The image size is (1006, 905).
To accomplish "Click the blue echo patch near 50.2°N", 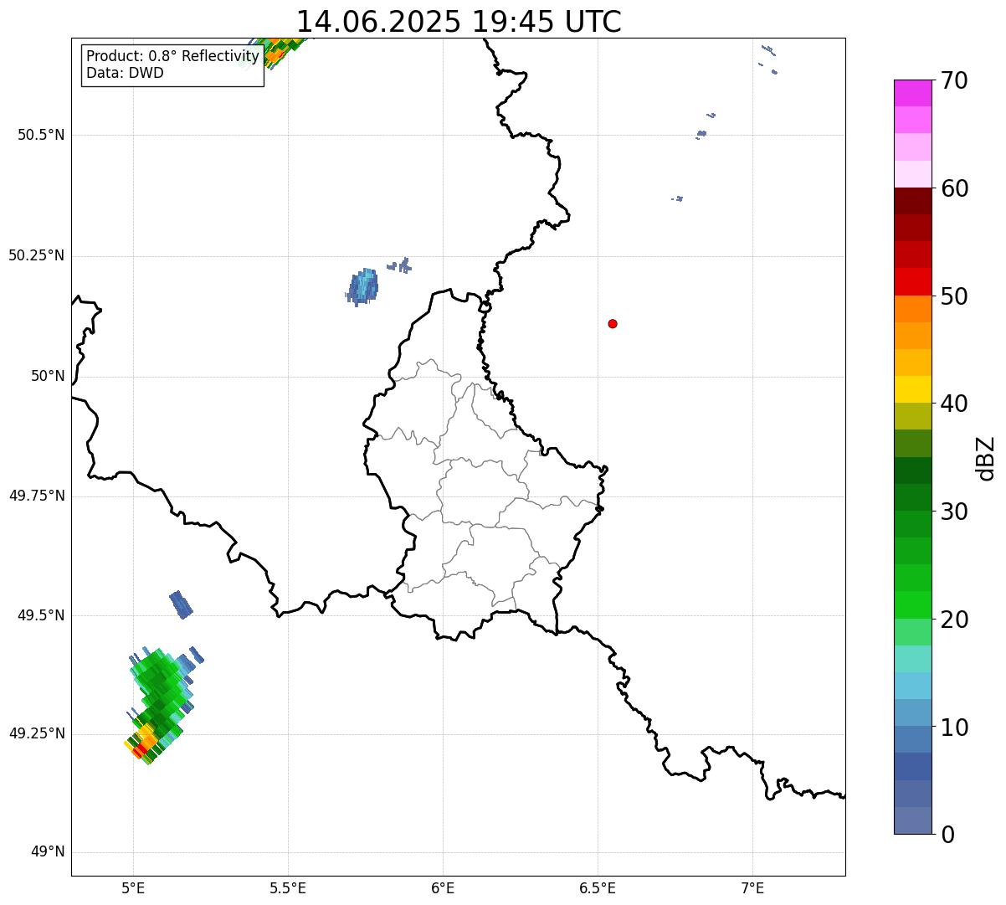I will tap(363, 287).
